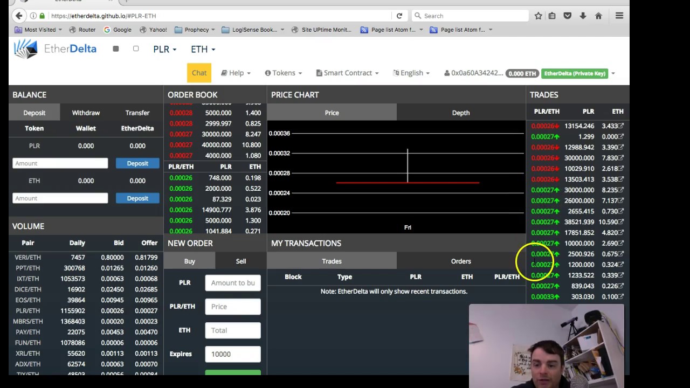
Task: Open the external link for trade 2655.415 PLR
Action: click(x=621, y=211)
